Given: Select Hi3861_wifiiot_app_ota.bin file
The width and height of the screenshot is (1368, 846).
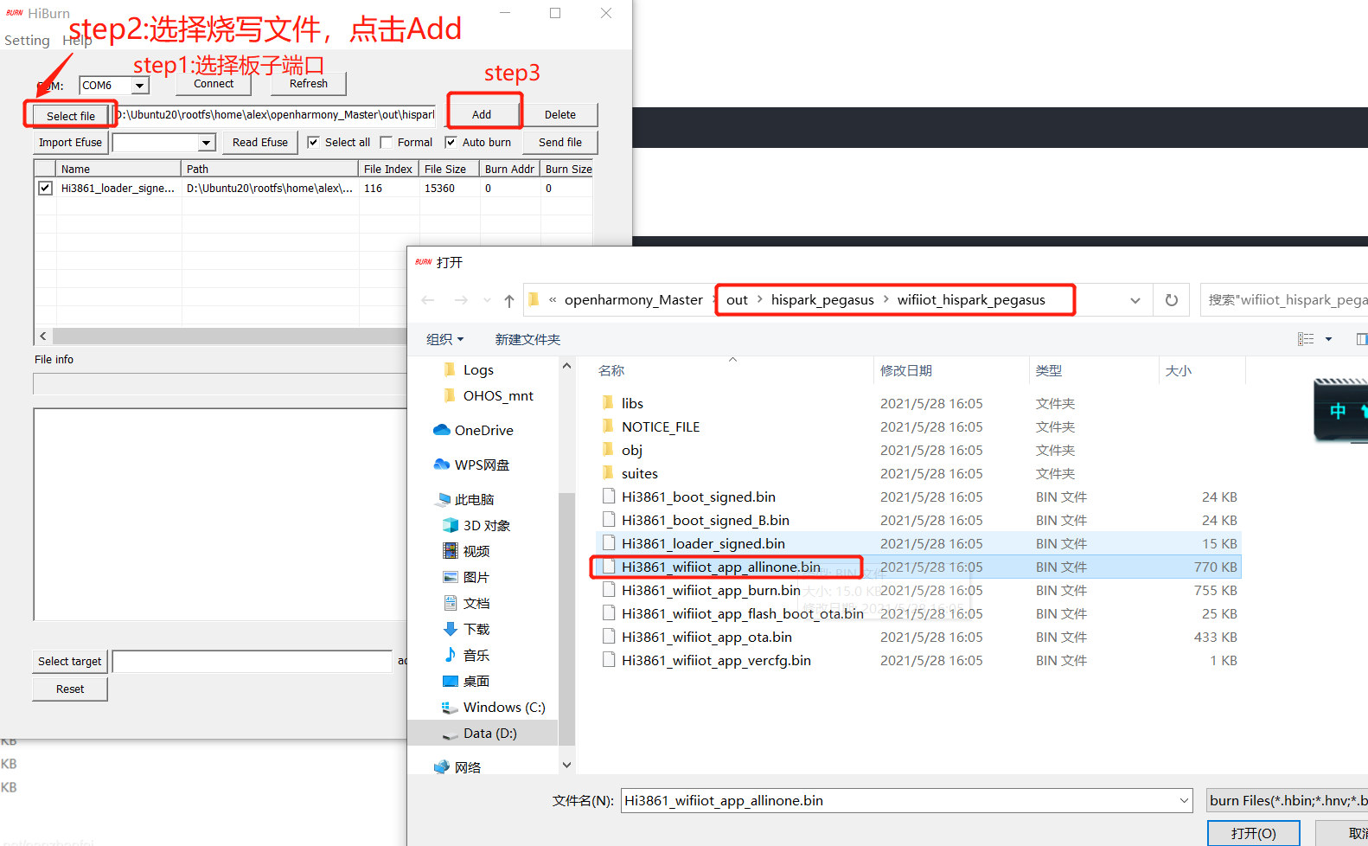Looking at the screenshot, I should click(x=706, y=637).
